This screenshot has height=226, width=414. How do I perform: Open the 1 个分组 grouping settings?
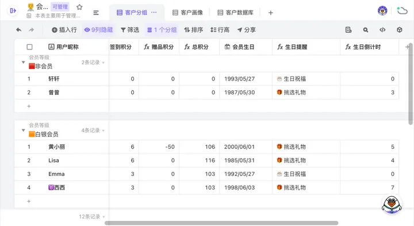tap(162, 30)
